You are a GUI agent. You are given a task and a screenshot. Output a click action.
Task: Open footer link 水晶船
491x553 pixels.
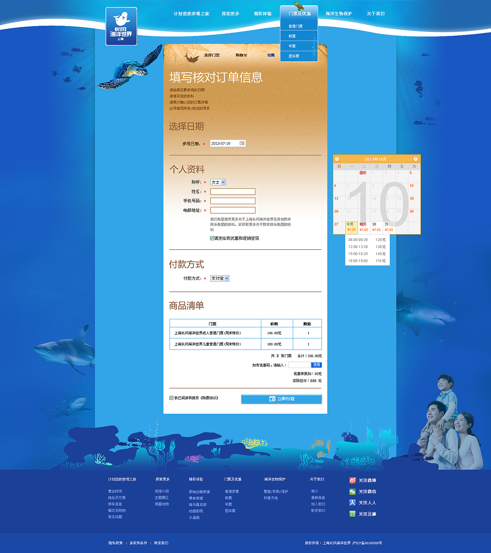pos(194,518)
